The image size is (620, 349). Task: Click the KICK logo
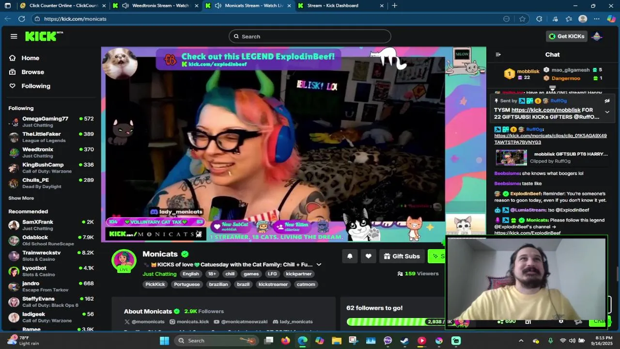tap(44, 36)
